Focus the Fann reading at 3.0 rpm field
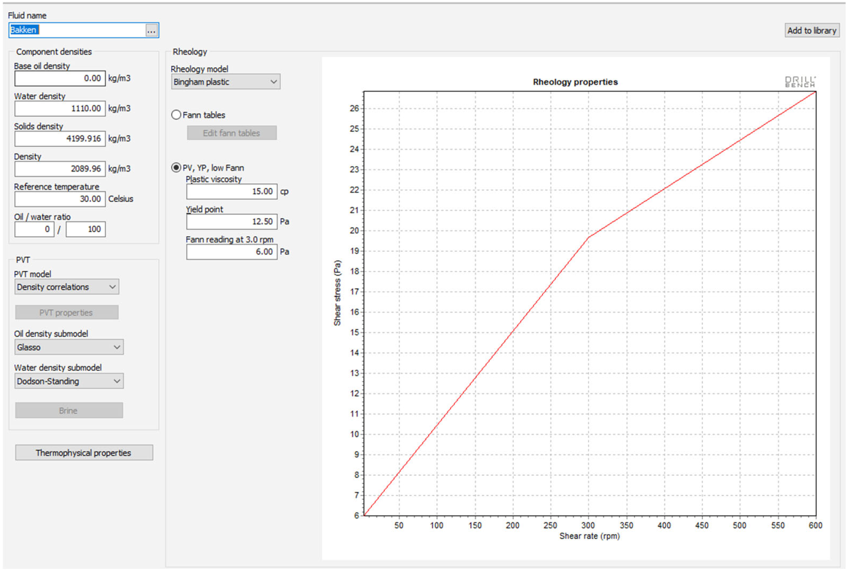Image resolution: width=848 pixels, height=571 pixels. (x=231, y=252)
